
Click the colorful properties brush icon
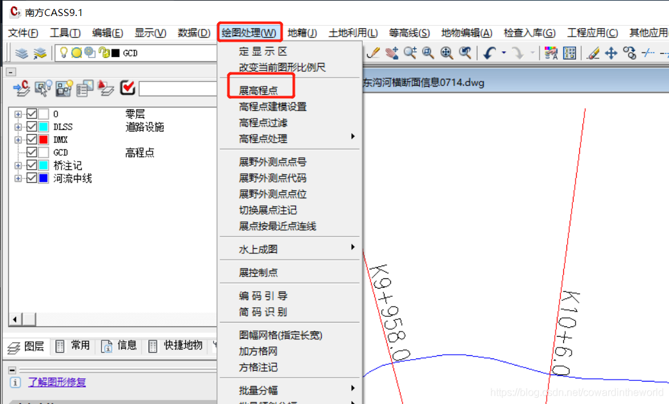pyautogui.click(x=551, y=53)
